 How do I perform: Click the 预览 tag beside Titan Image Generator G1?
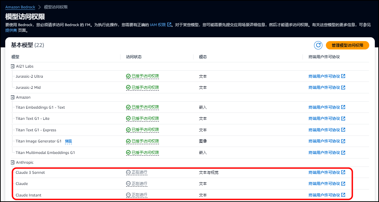pos(68,141)
